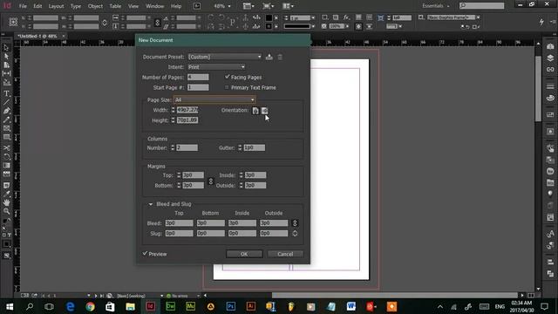
Task: Open the Essentials workspace switcher
Action: click(436, 6)
